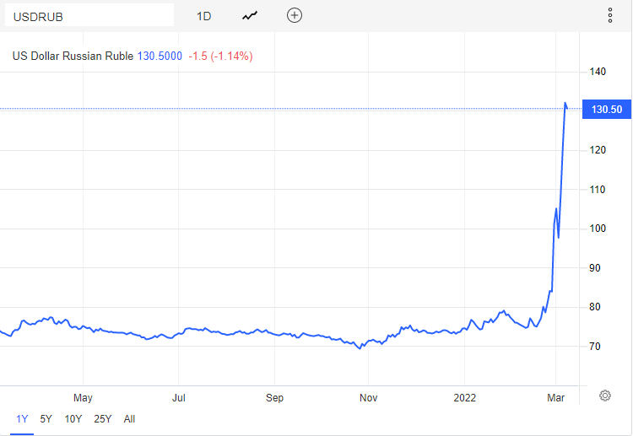This screenshot has width=633, height=436.
Task: Click the Mar date axis label
Action: click(555, 398)
